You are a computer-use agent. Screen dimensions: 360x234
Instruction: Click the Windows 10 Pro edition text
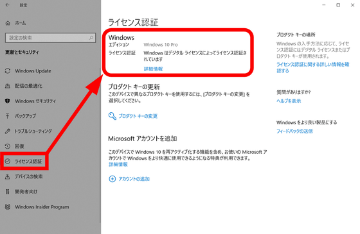click(161, 45)
